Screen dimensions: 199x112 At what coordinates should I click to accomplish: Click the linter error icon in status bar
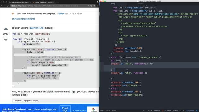[x=163, y=110]
